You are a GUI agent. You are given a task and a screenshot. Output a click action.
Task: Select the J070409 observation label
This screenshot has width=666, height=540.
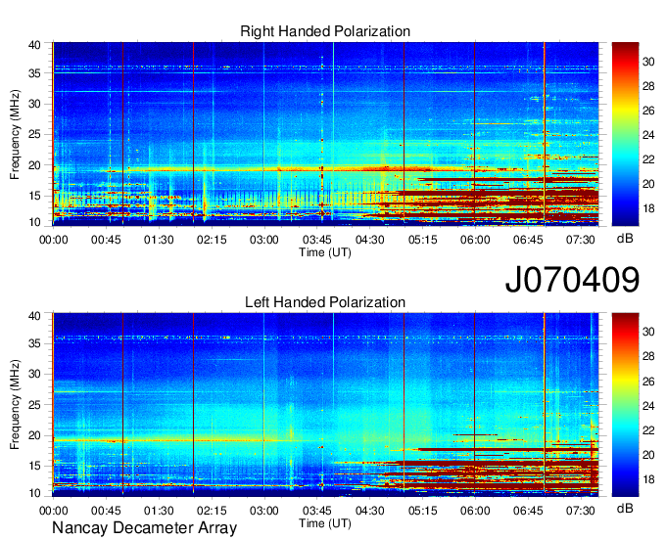[572, 279]
